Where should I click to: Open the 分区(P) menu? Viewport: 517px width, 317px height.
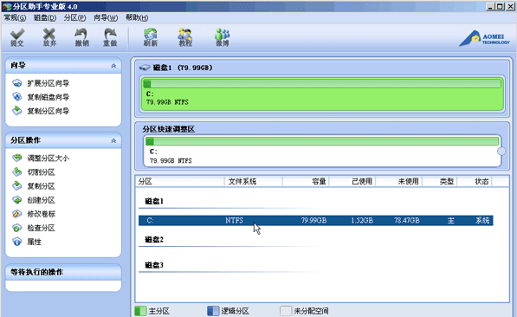point(74,18)
